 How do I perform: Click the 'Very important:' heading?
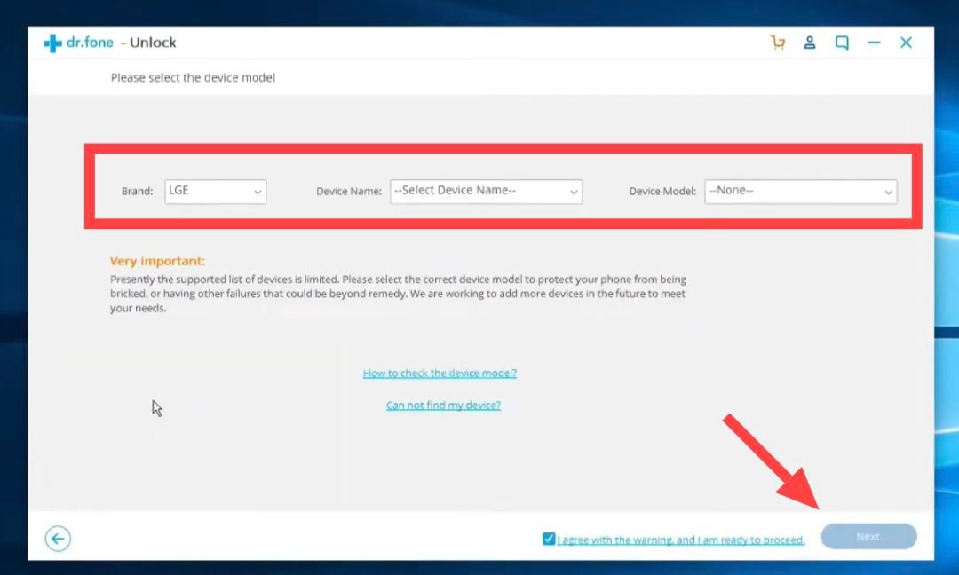click(157, 261)
